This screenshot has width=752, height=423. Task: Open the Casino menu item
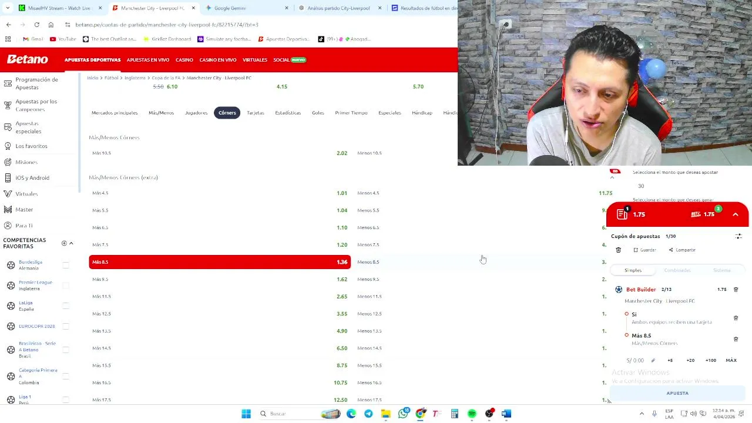pyautogui.click(x=184, y=60)
